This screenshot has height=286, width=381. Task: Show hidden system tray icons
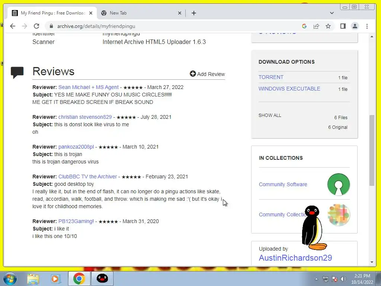click(x=316, y=279)
